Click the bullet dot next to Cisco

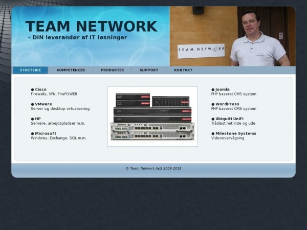[x=33, y=89]
